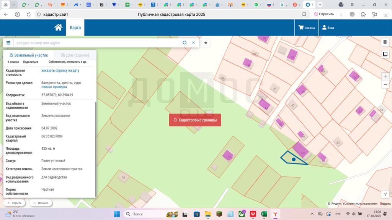
Task: Click the address search input field
Action: [x=98, y=43]
